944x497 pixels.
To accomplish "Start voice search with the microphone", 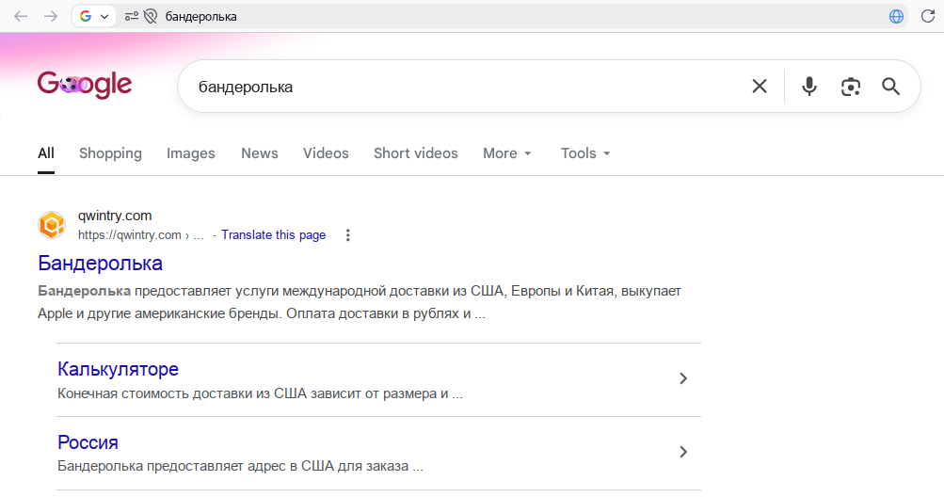I will coord(809,87).
